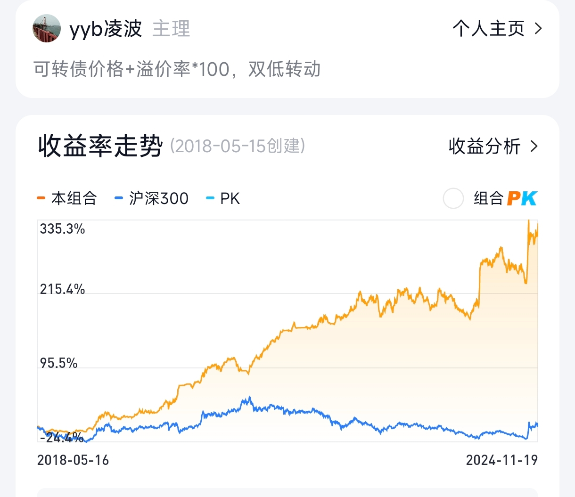This screenshot has height=497, width=575.
Task: Click the arrow next to 收益分析
Action: tap(534, 147)
